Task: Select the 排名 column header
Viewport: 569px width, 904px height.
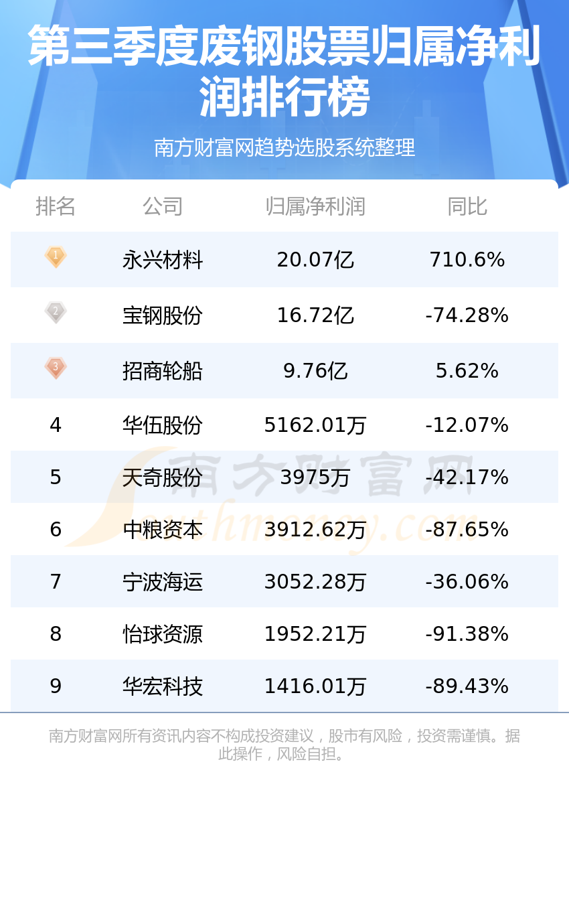Action: 56,206
